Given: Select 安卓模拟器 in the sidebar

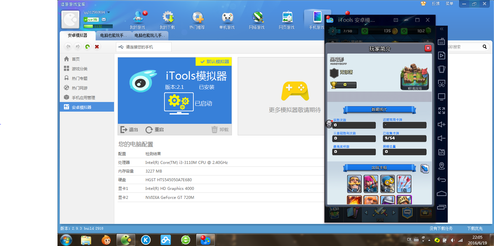Looking at the screenshot, I should [x=87, y=107].
